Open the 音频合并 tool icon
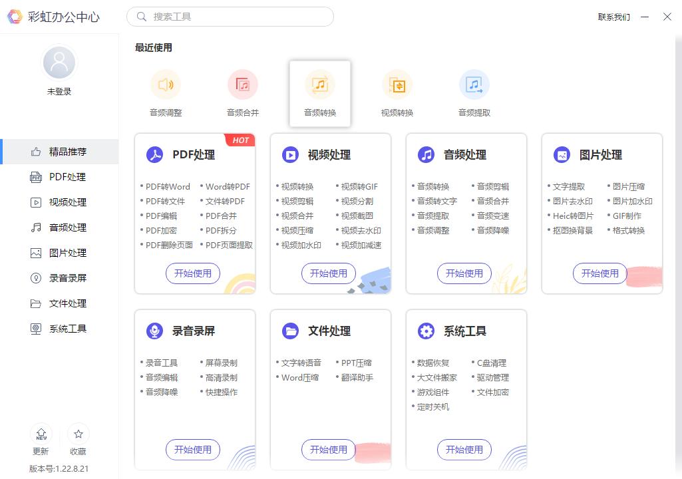Viewport: 682px width, 479px height. point(243,84)
